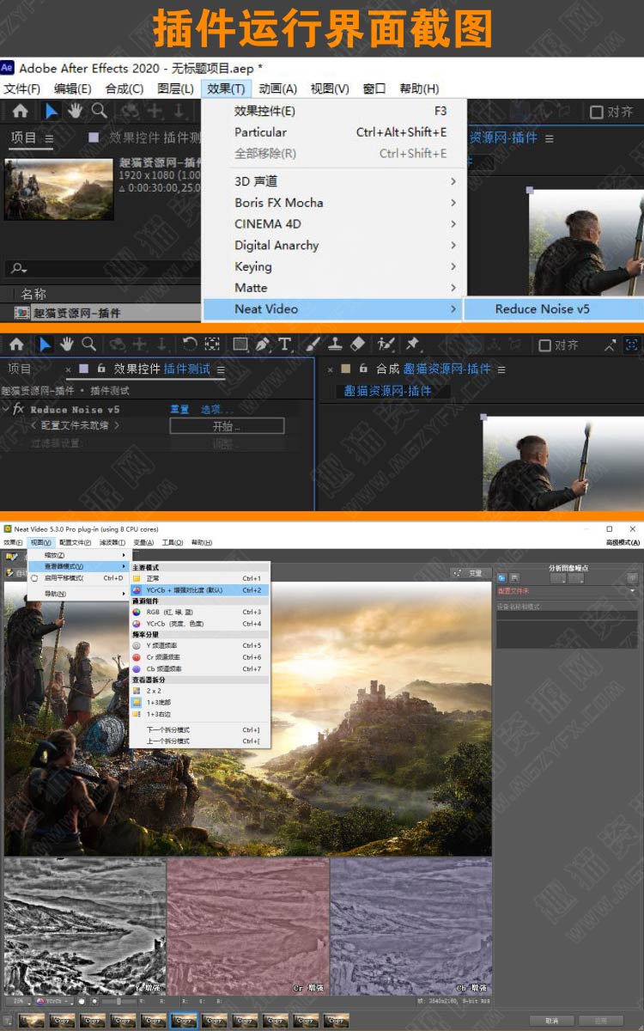Image resolution: width=644 pixels, height=1031 pixels.
Task: Select the highlighted frame thumbnail in the filmstrip
Action: coord(183,1021)
